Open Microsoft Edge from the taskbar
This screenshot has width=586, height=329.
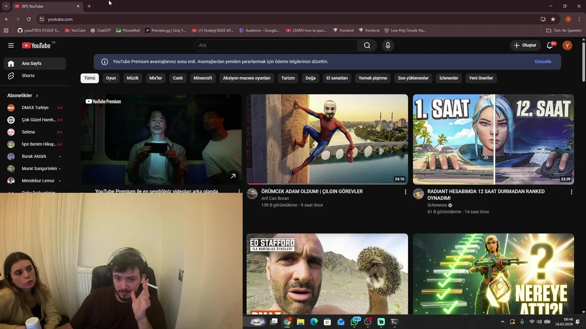(314, 322)
